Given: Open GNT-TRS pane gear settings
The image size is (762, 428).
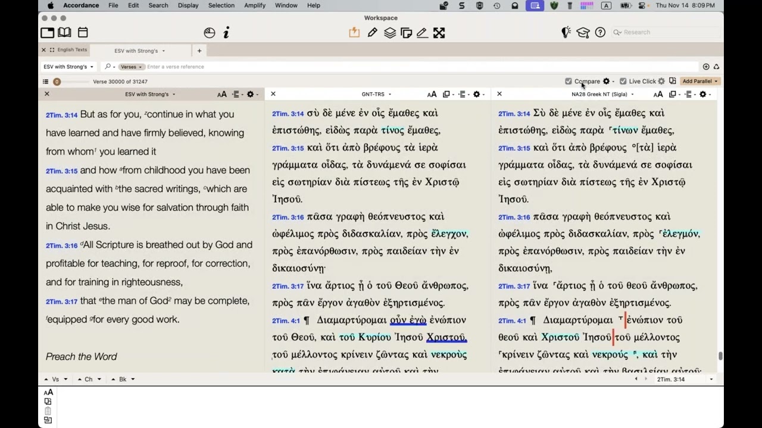Looking at the screenshot, I should [479, 95].
